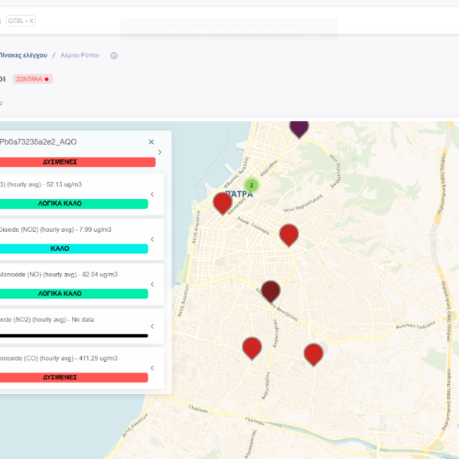Click the Αέριοι Ρύποι breadcrumb
459x459 pixels.
81,56
